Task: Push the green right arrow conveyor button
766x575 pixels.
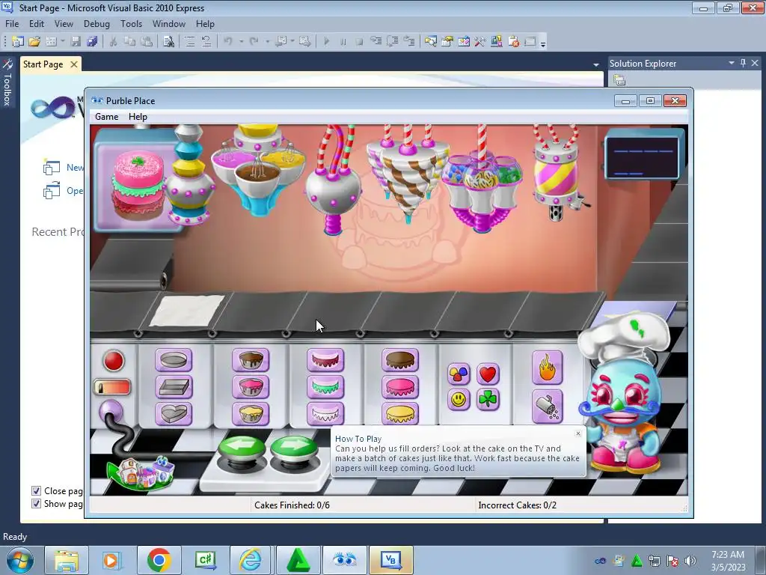Action: 294,448
